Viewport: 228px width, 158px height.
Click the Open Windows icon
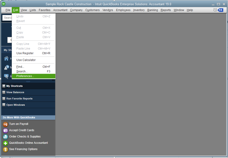(x=4, y=105)
